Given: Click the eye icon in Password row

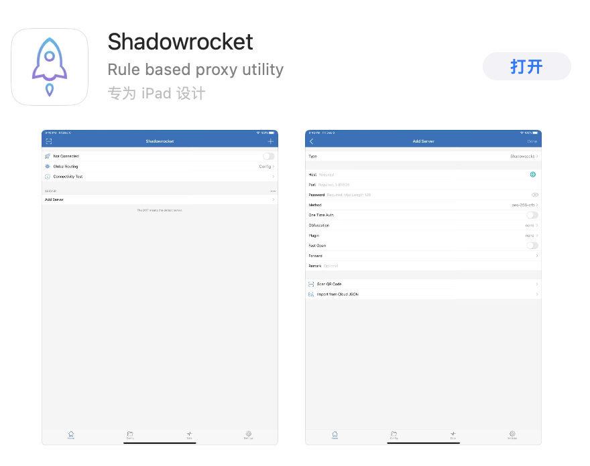Looking at the screenshot, I should pos(534,195).
